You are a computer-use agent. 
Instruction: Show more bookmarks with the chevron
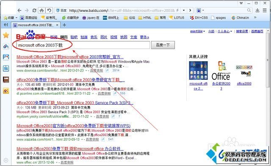click(255, 17)
